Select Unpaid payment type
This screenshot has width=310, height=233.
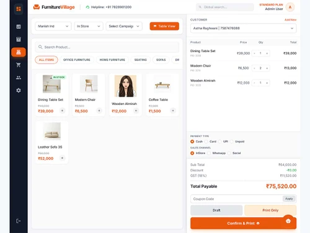click(x=231, y=142)
